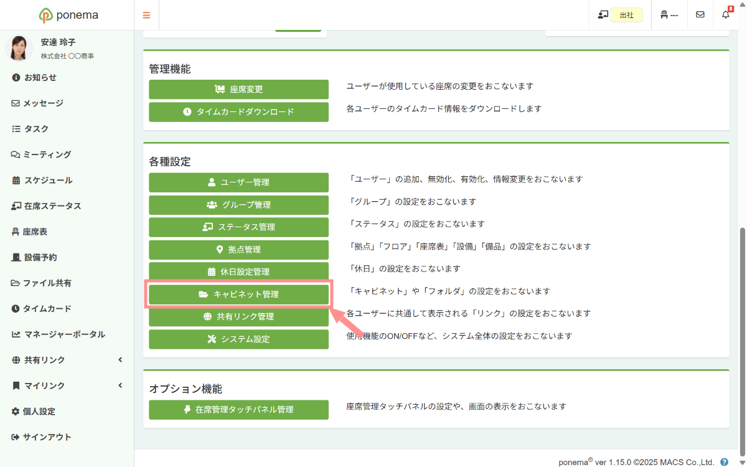The image size is (747, 467).
Task: Click the スケジュール calendar icon
Action: [16, 180]
